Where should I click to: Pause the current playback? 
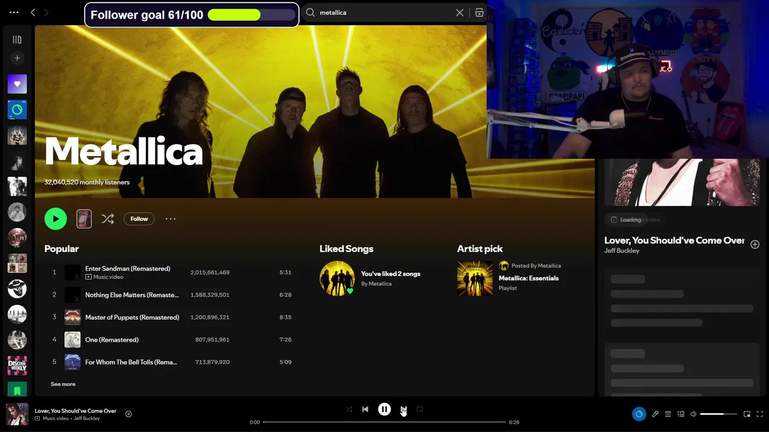pyautogui.click(x=384, y=409)
